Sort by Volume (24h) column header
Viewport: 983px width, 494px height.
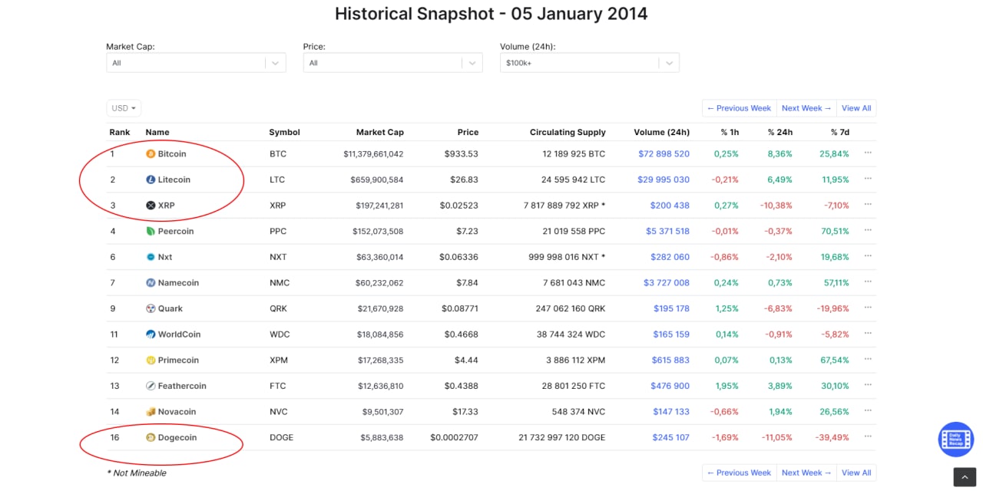click(661, 132)
